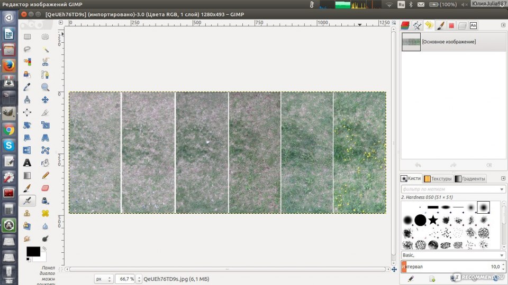Select the Text tool
The image size is (508, 285).
pos(27,163)
